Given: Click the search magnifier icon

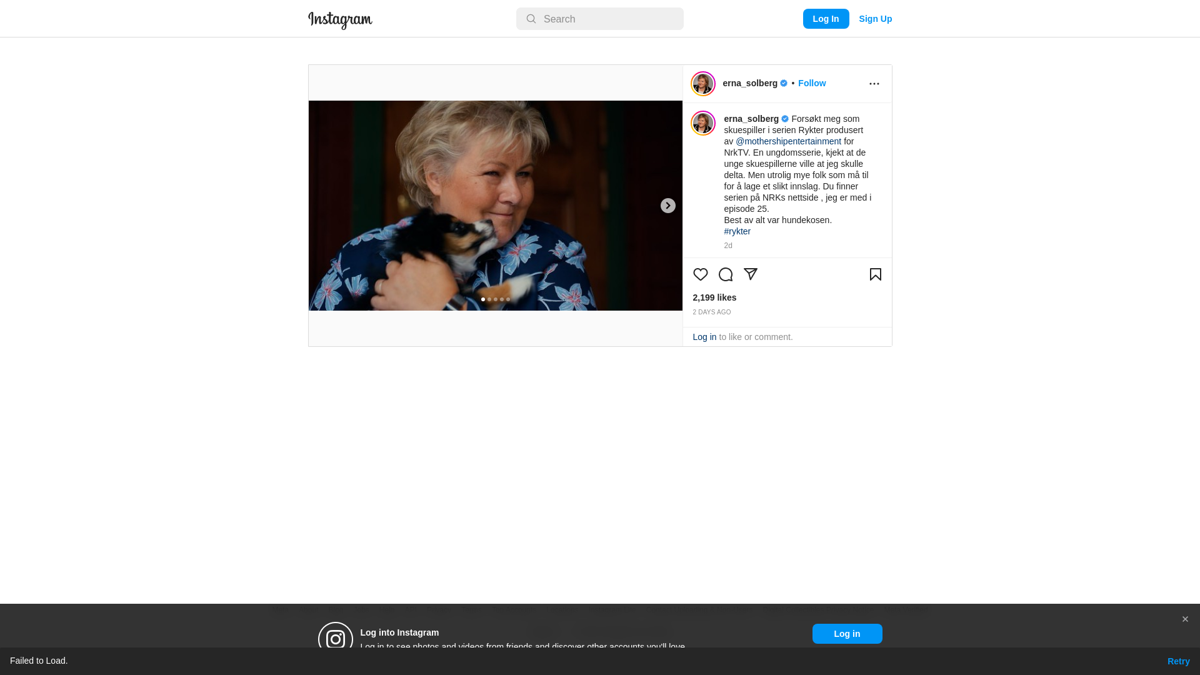Looking at the screenshot, I should [531, 19].
